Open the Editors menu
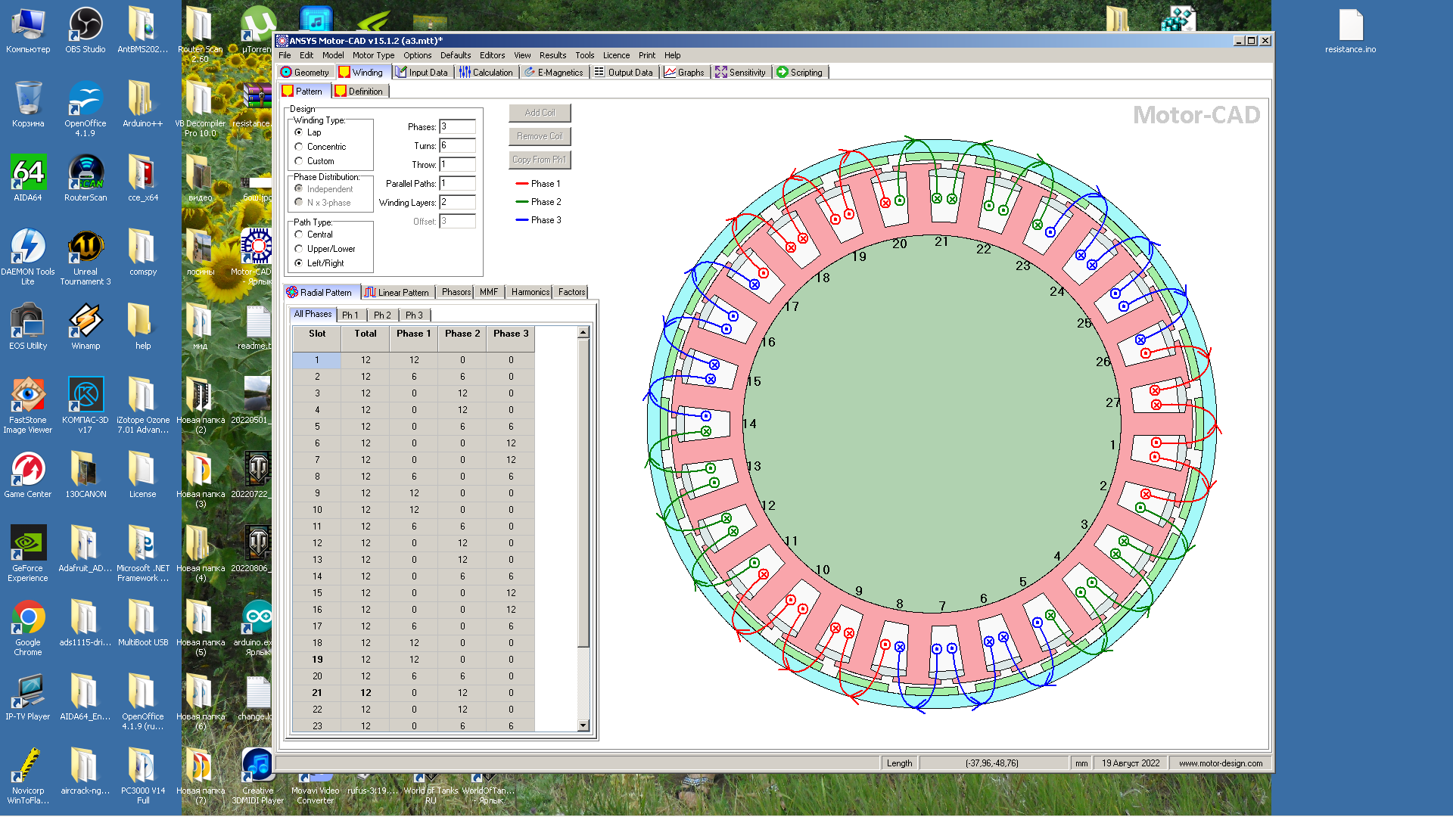This screenshot has width=1453, height=817. (x=492, y=55)
